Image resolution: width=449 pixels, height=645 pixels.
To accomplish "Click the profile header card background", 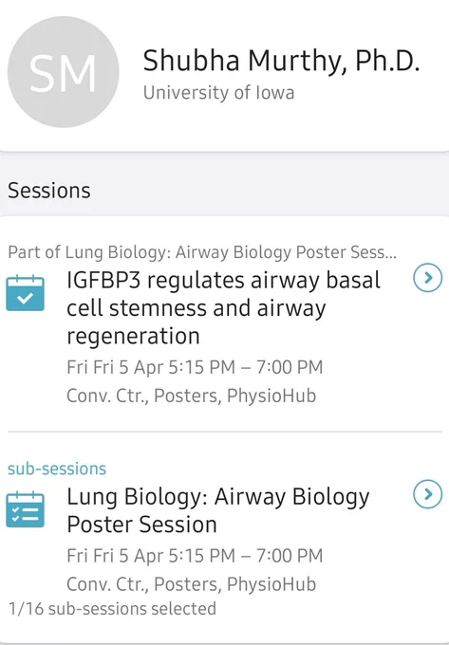I will (224, 75).
